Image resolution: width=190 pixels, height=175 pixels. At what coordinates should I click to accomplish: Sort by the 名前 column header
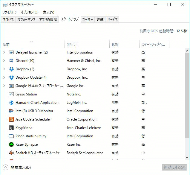point(33,44)
